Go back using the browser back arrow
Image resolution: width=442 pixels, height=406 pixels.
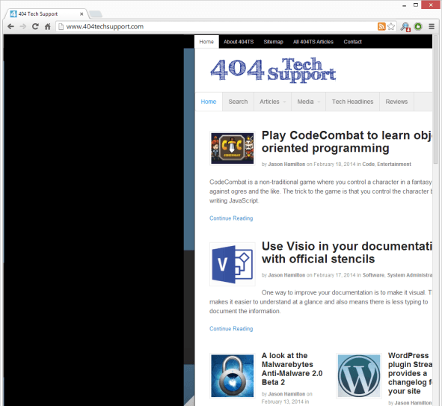click(10, 26)
